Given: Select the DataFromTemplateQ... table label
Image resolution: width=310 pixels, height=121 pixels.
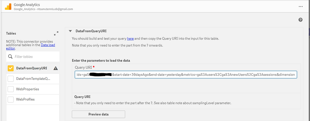Looking at the screenshot, I should 33,79.
